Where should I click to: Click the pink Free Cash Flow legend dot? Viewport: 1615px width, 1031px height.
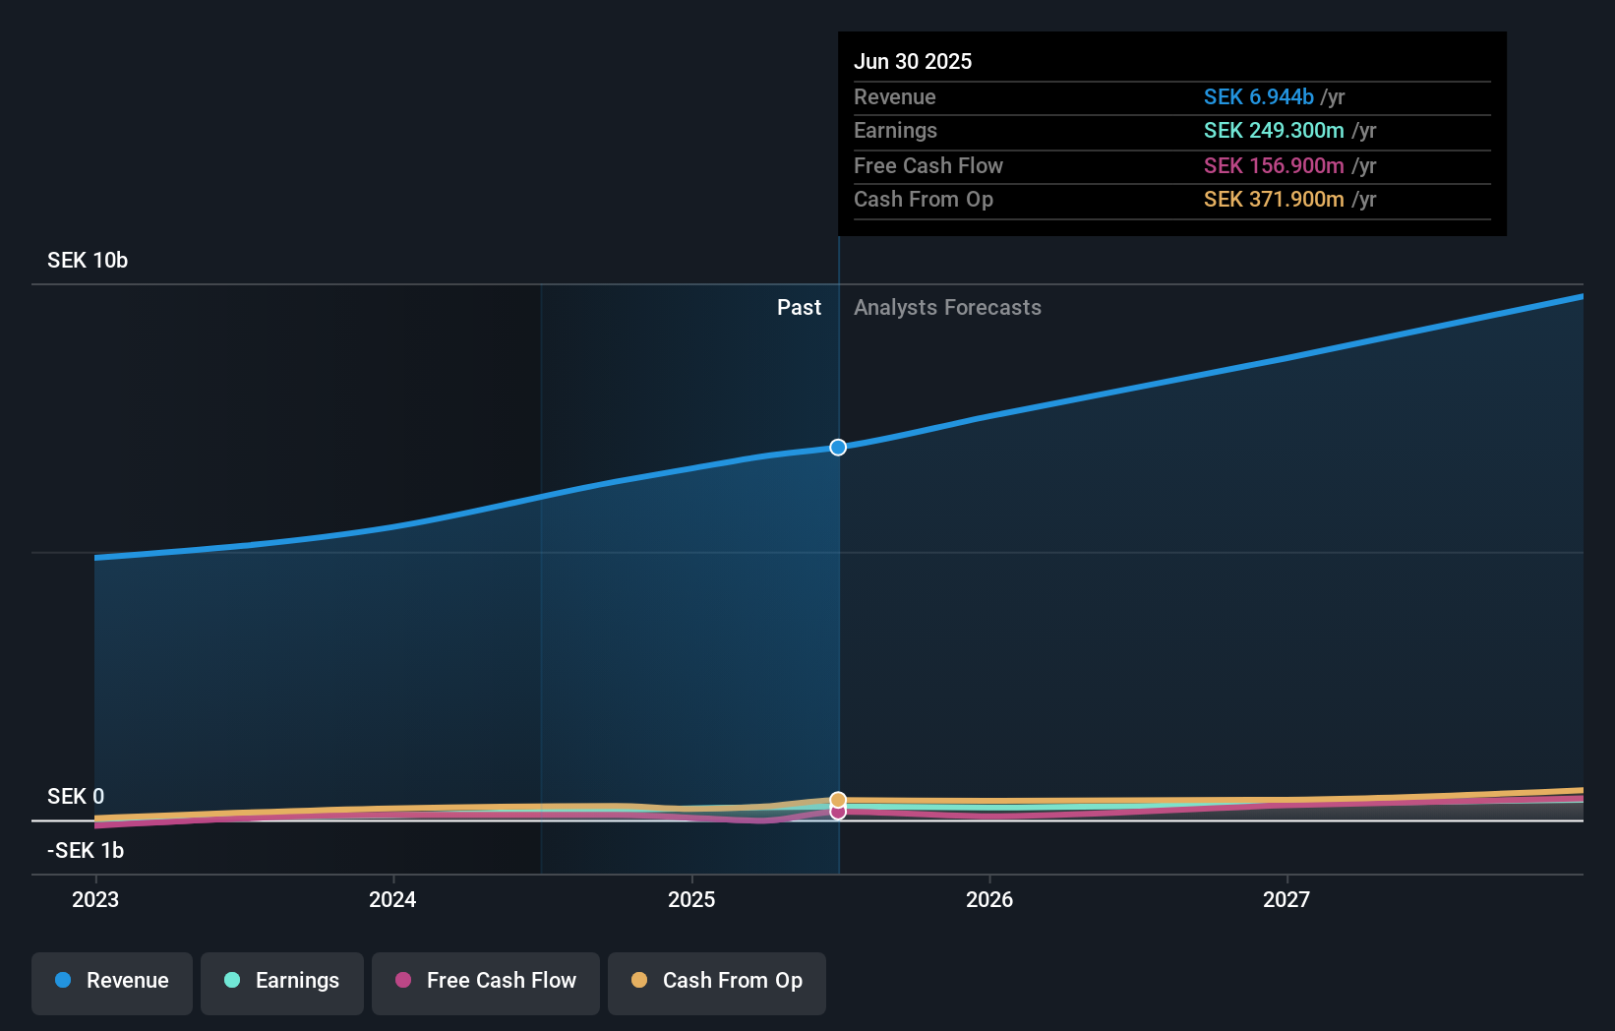tap(403, 980)
